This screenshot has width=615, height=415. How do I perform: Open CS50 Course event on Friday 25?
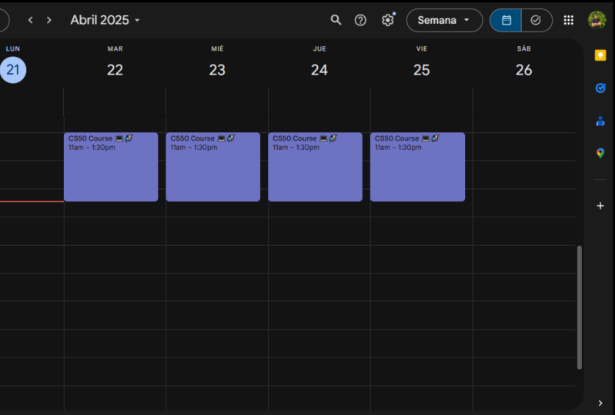(418, 168)
